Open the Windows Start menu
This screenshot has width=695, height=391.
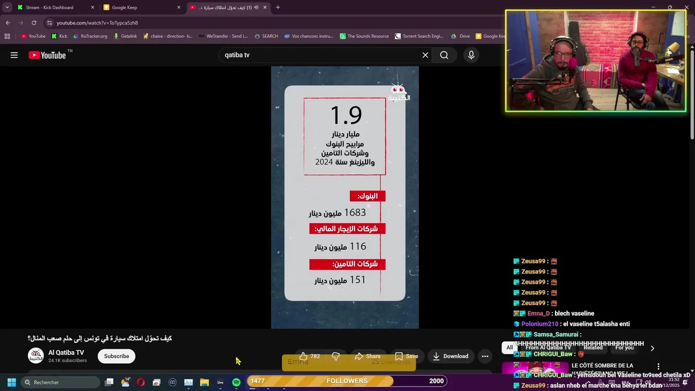11,382
